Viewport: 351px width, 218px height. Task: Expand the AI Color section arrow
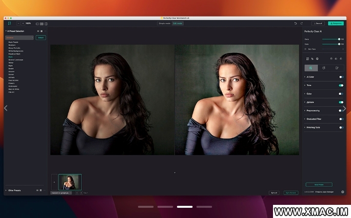[x=305, y=77]
